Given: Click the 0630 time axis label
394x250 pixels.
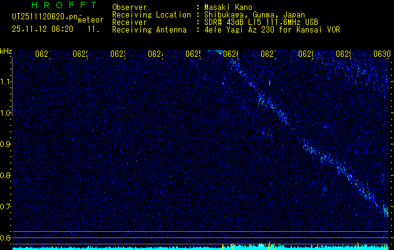Looking at the screenshot, I should coord(382,54).
